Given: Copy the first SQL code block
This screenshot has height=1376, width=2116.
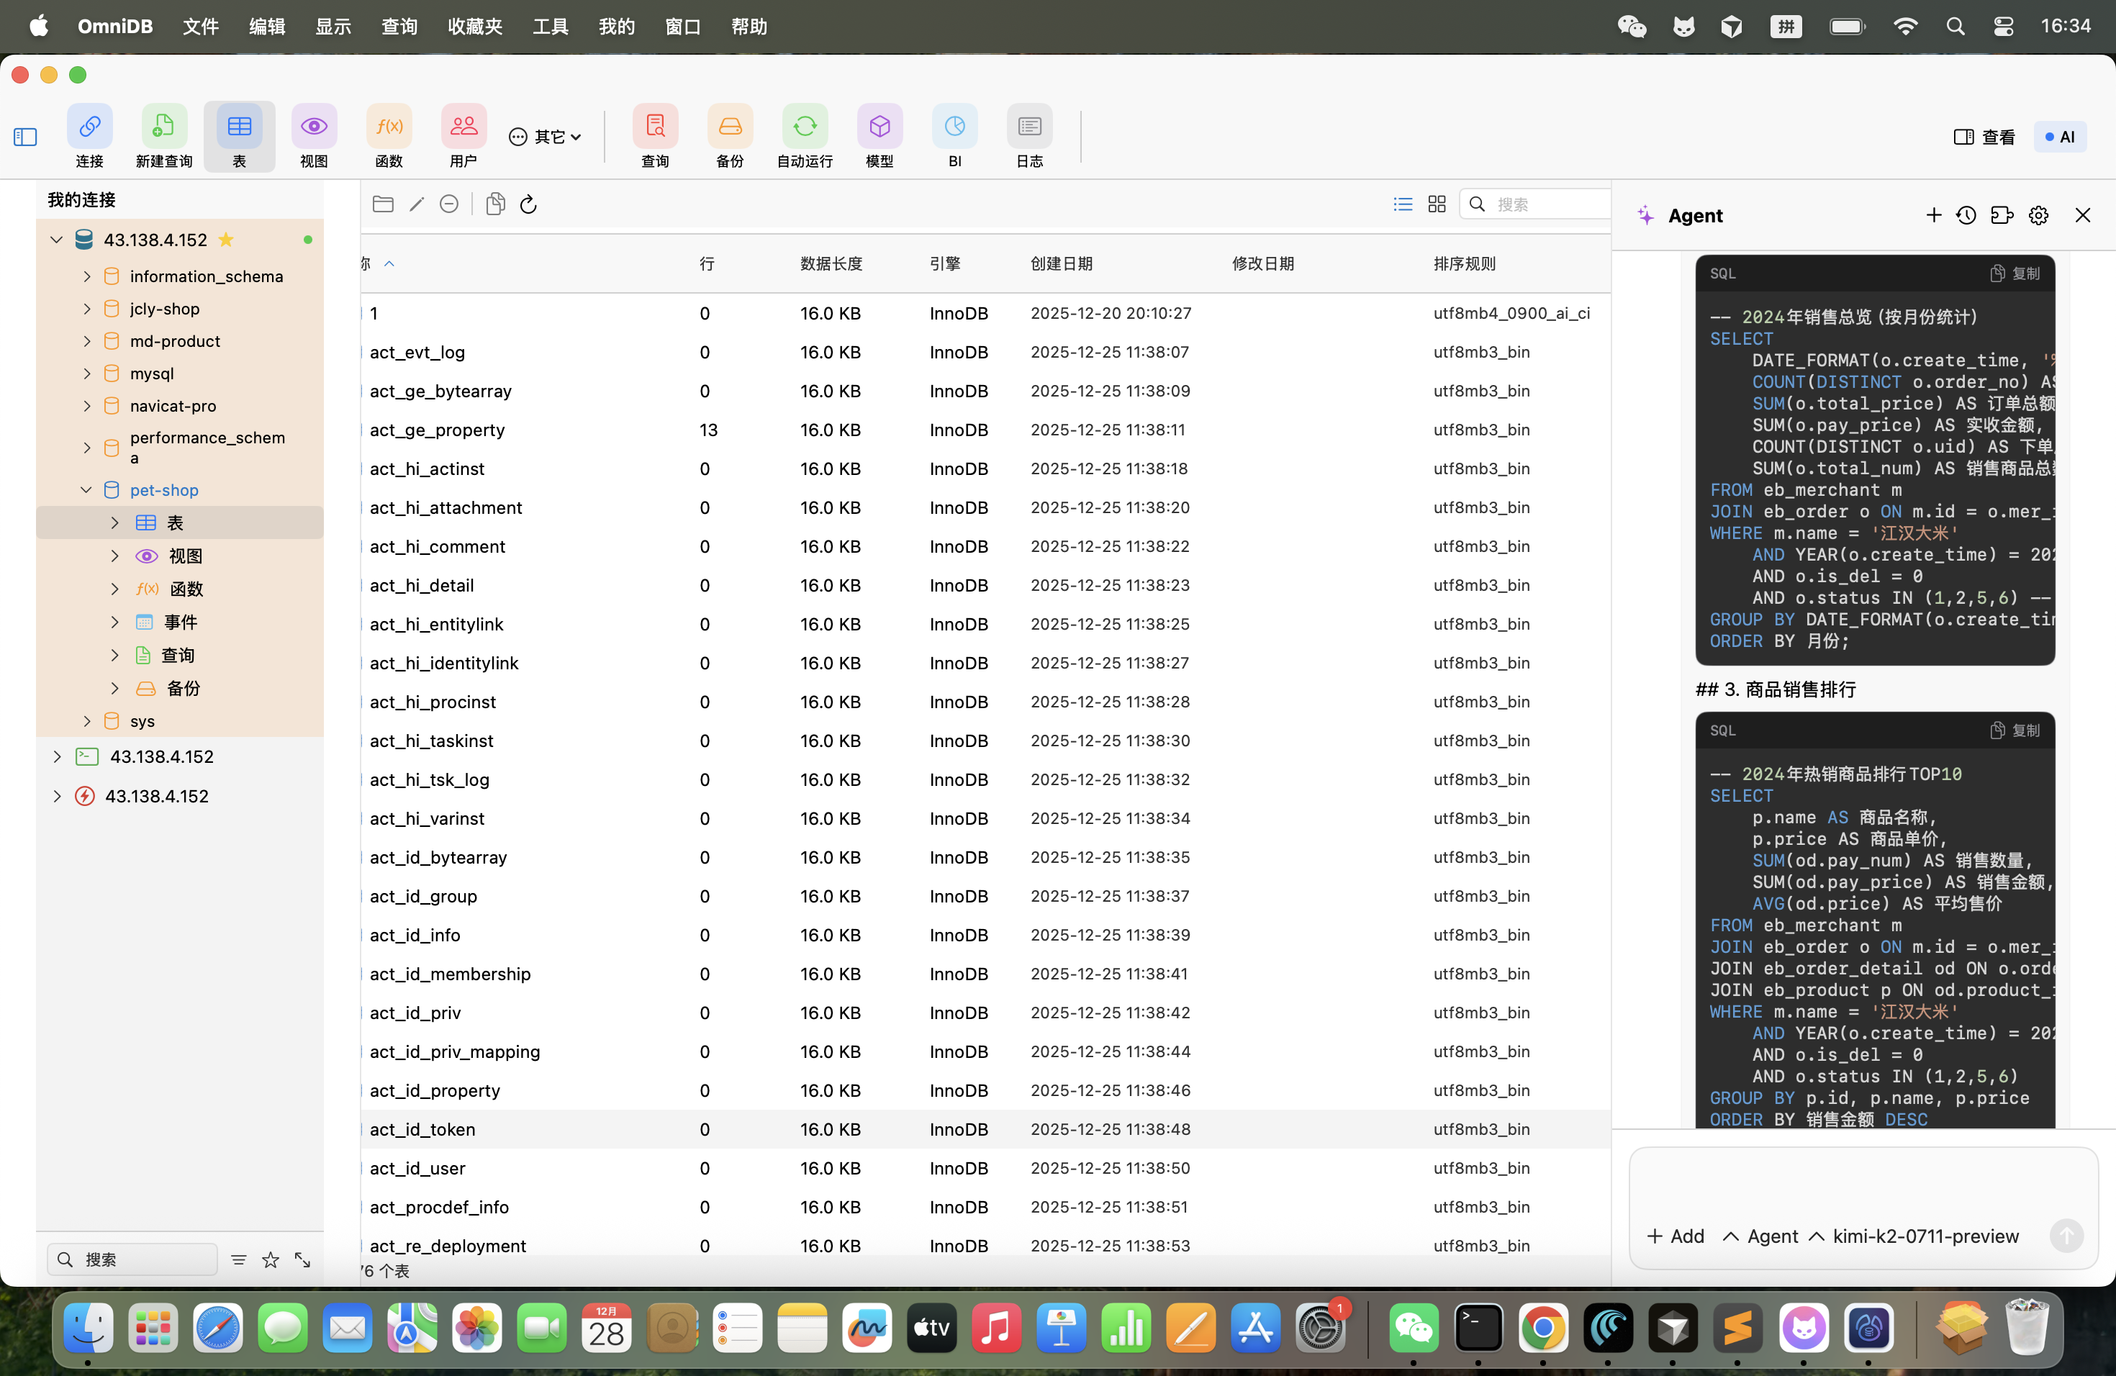Looking at the screenshot, I should click(x=2015, y=273).
